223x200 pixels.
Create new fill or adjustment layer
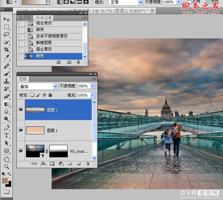61,164
